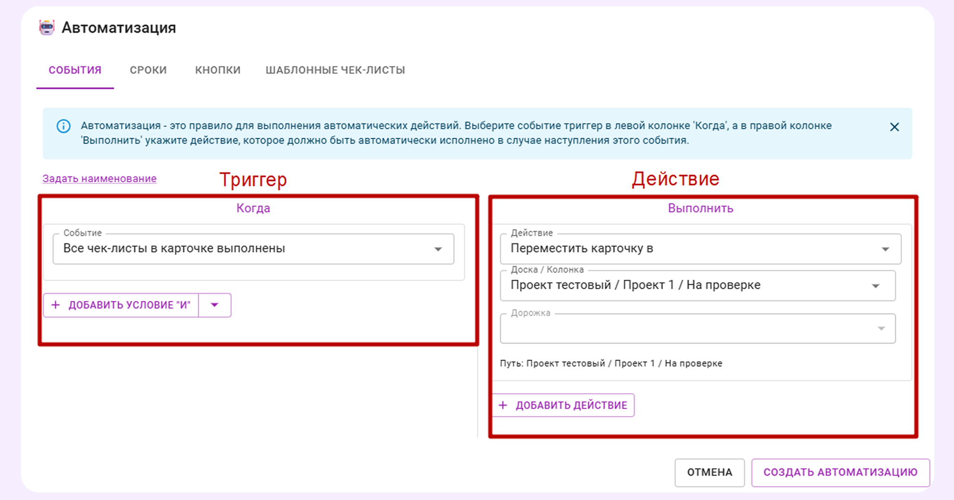Viewport: 954px width, 500px height.
Task: Dismiss the info banner with the X icon
Action: coord(894,127)
